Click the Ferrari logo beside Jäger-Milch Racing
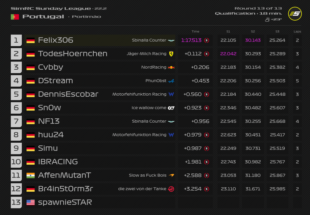 [171, 54]
